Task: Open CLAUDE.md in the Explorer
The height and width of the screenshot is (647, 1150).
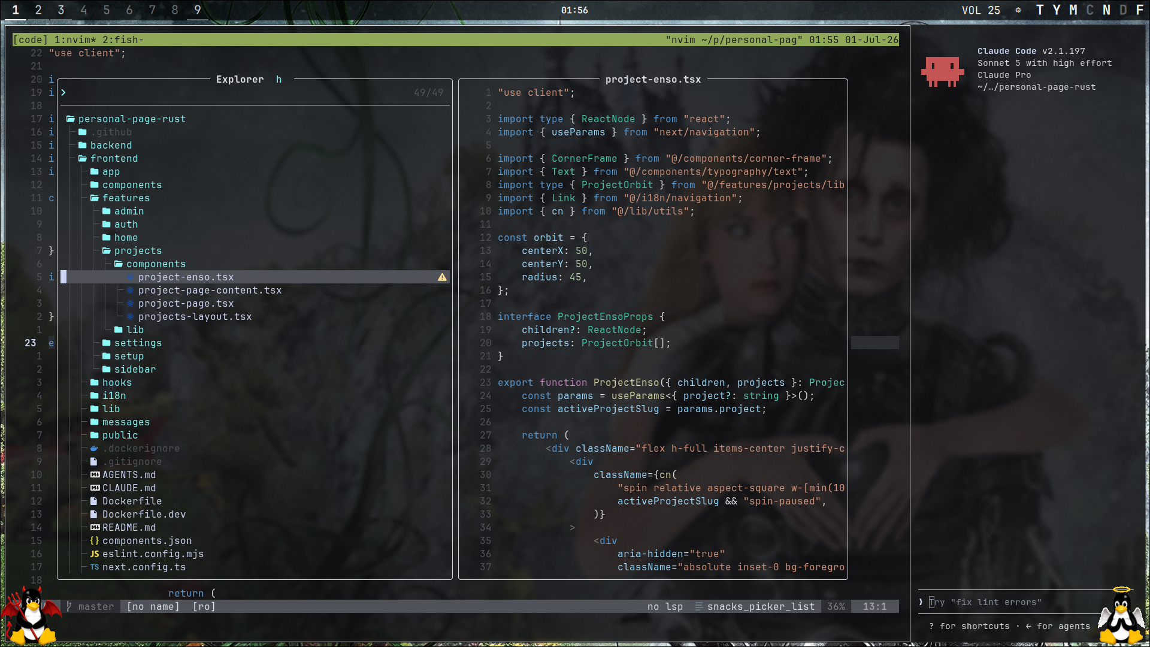Action: tap(129, 488)
